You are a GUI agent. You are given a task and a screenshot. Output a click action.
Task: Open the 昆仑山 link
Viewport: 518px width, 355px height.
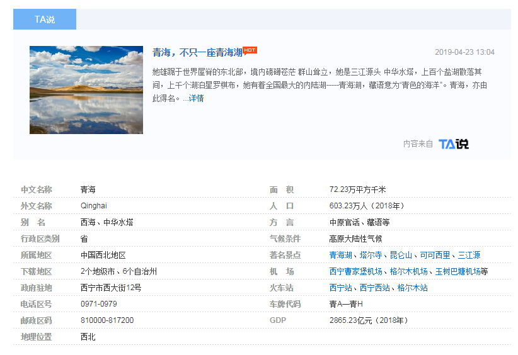click(x=401, y=255)
